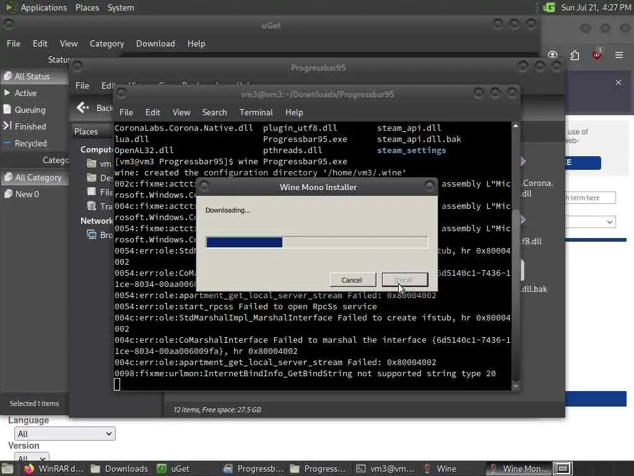Click the uGet tray icon in top panel
Viewport: 634px width, 476px height.
549,7
